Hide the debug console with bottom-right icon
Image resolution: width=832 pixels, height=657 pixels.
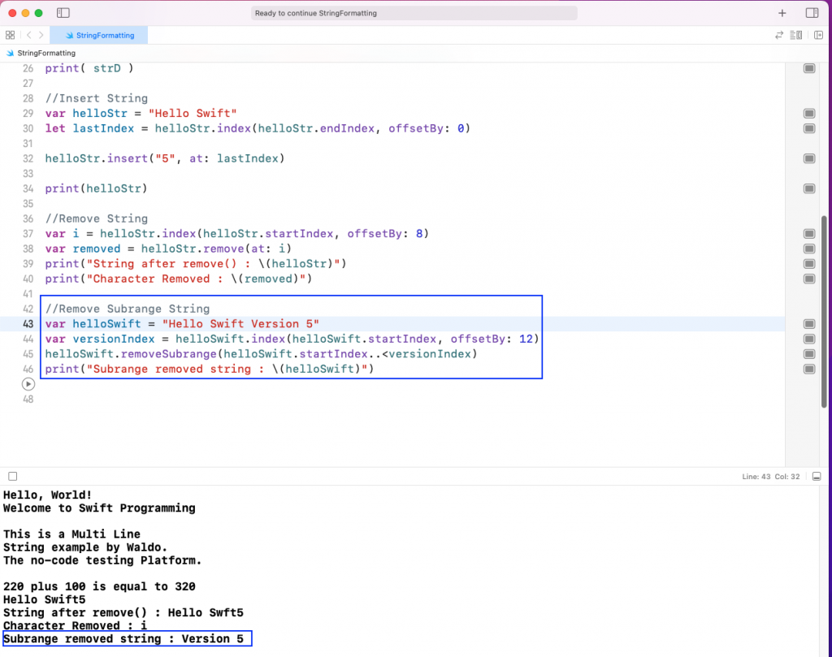817,477
